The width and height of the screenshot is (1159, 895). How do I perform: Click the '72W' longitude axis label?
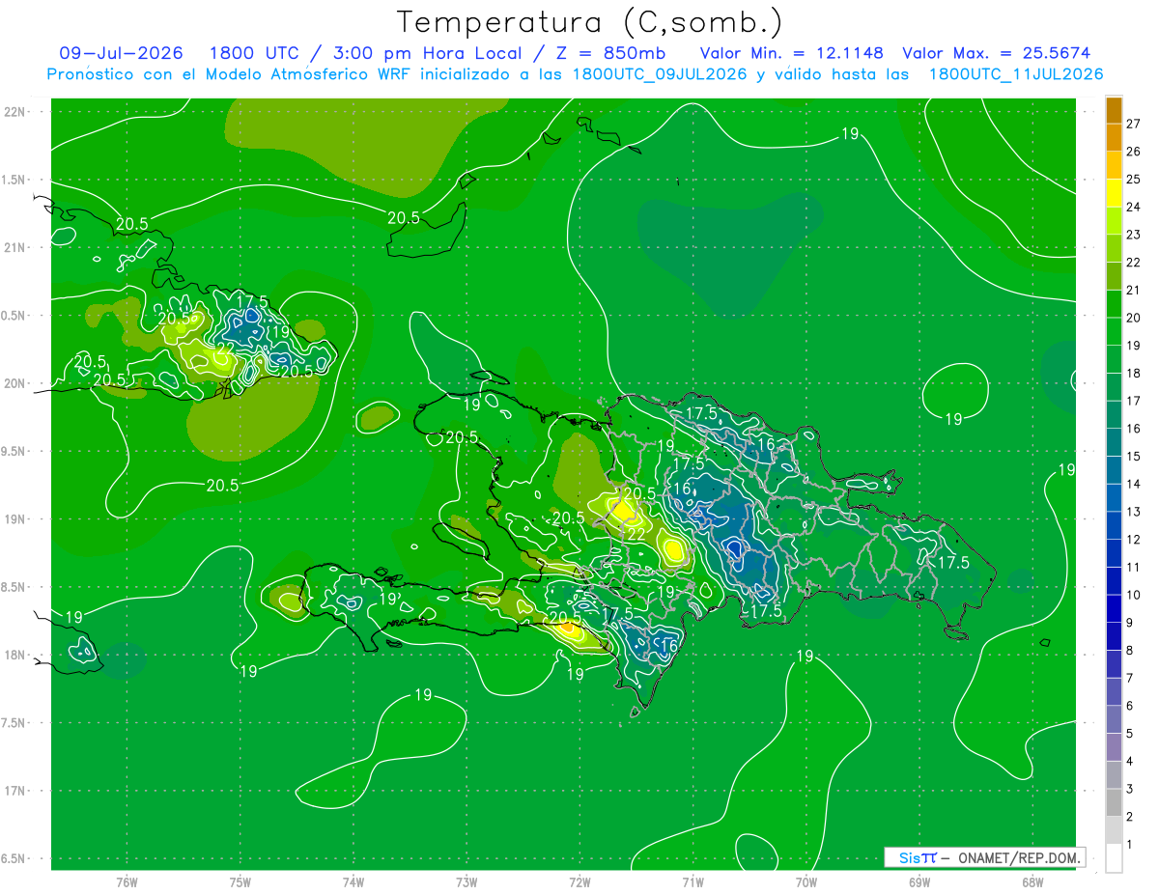579,881
